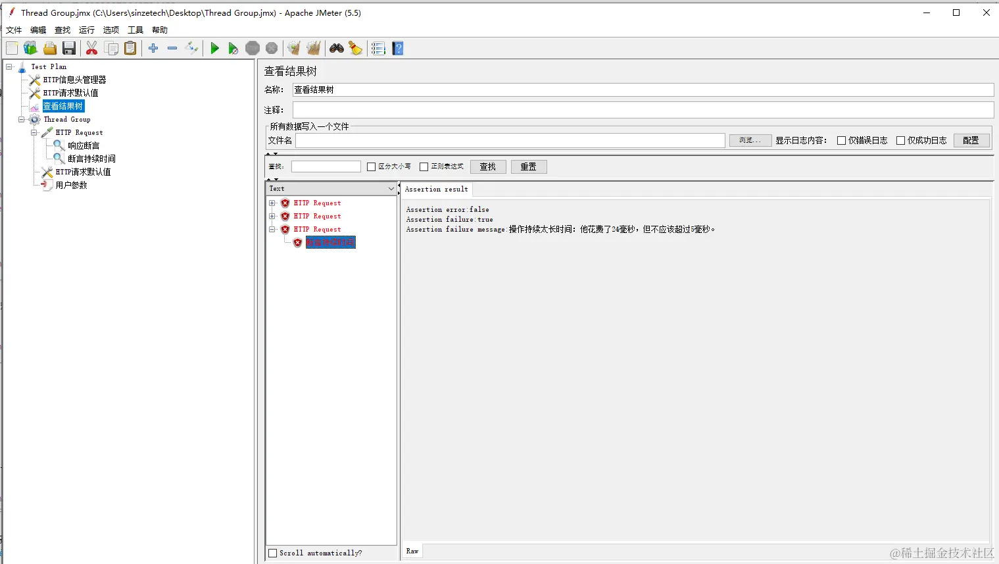Open the Text renderer dropdown
The height and width of the screenshot is (564, 999).
click(331, 189)
